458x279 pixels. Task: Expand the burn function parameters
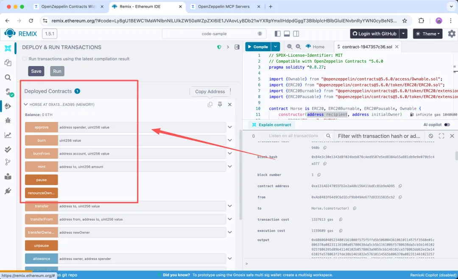[230, 140]
